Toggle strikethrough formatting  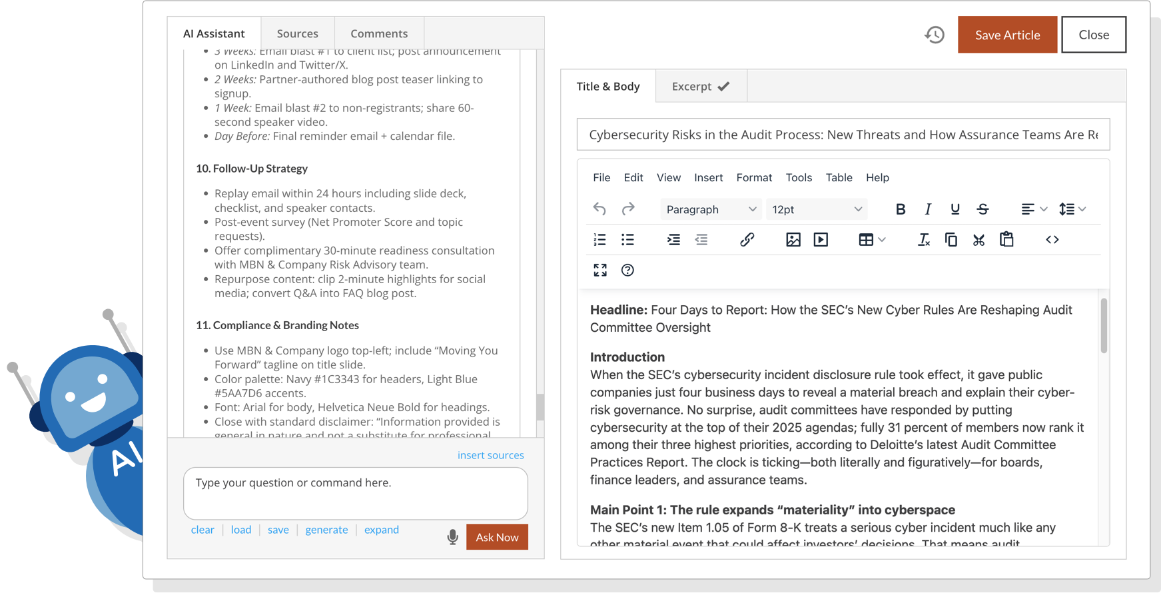(x=982, y=209)
